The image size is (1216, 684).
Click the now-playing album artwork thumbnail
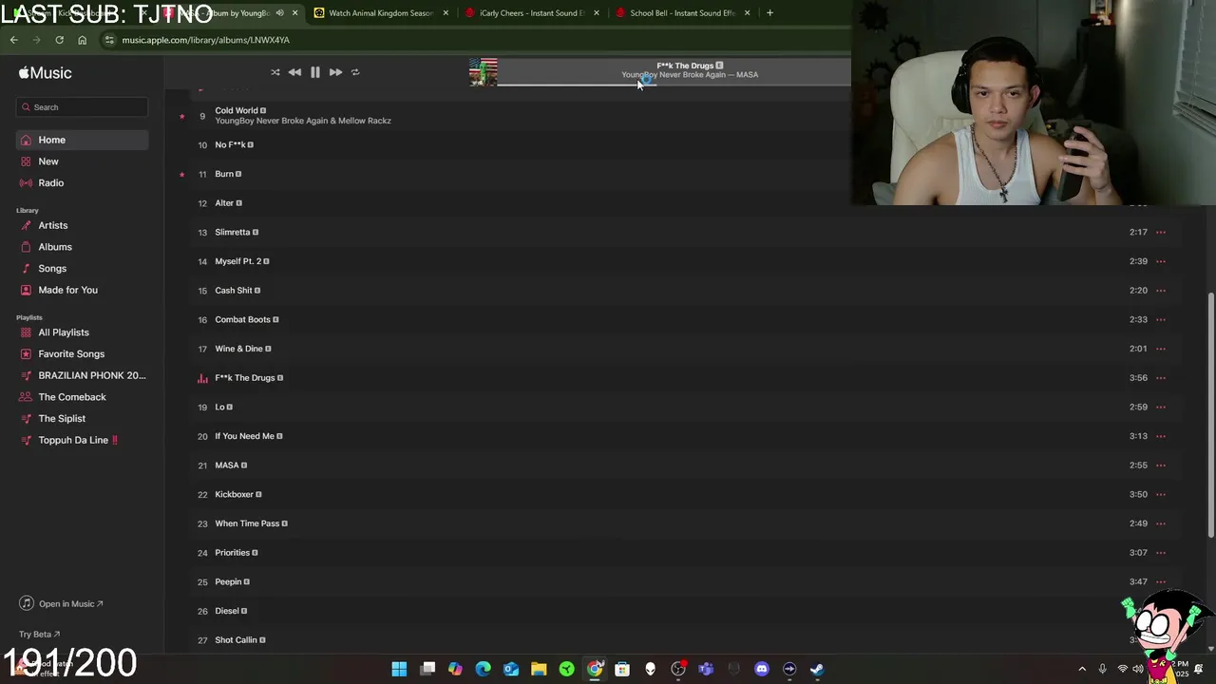click(x=484, y=72)
